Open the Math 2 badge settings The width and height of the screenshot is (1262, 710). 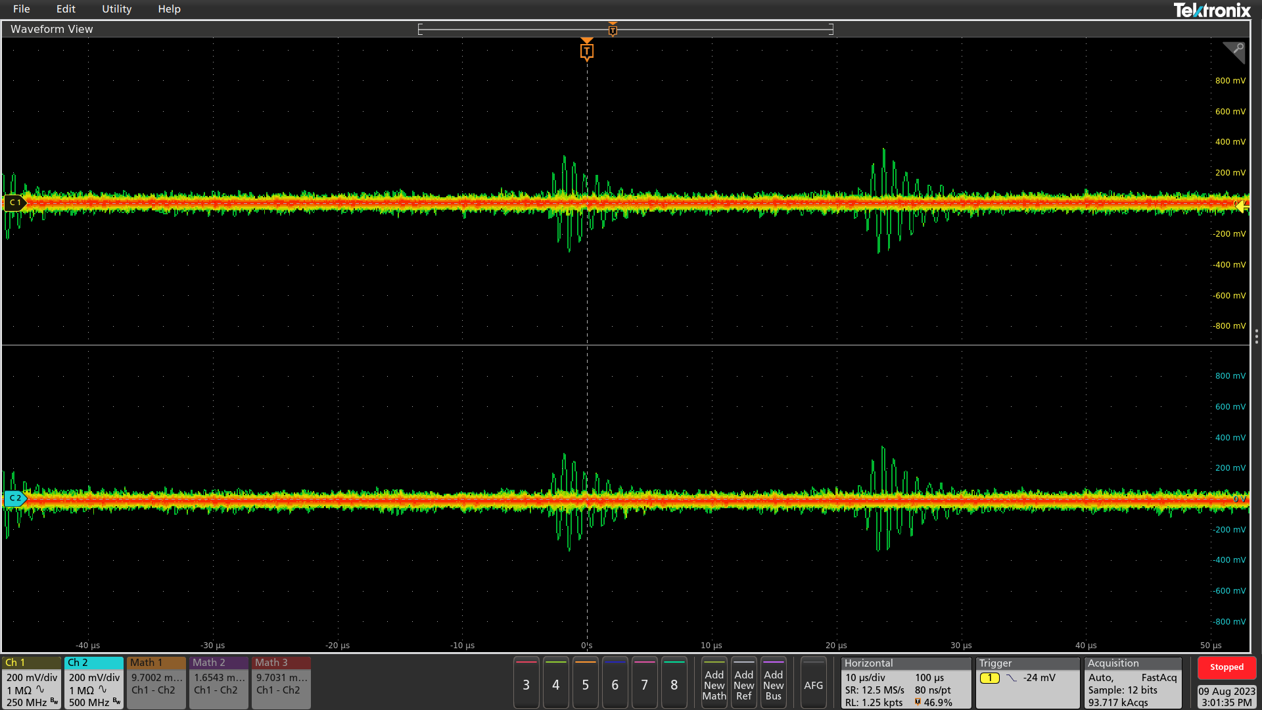click(219, 682)
